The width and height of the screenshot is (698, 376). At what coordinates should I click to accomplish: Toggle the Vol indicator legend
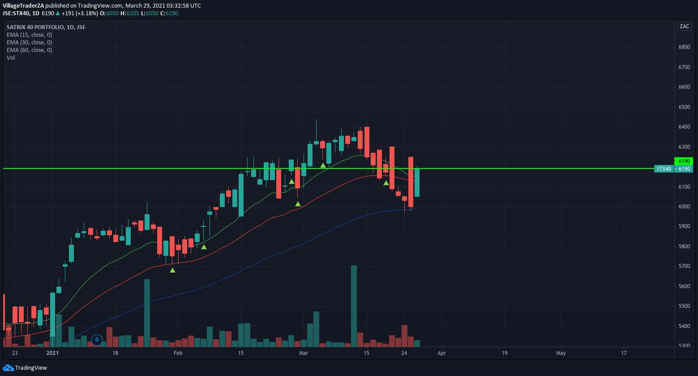point(11,58)
